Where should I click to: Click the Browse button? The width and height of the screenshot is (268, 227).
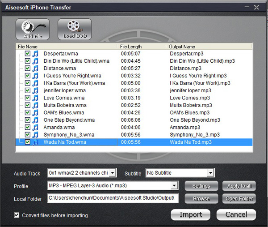coord(201,198)
